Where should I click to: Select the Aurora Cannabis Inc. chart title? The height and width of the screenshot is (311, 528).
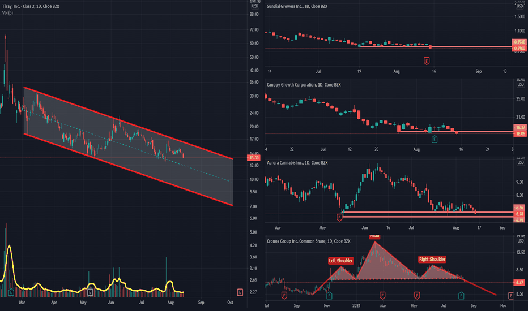click(297, 163)
